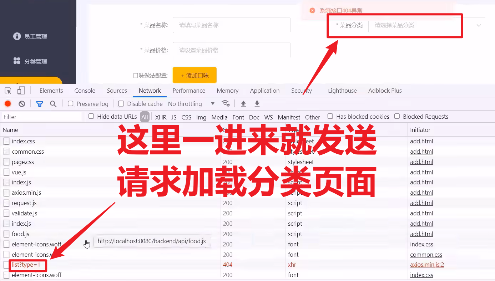The width and height of the screenshot is (495, 281).
Task: Click file icon beside validate.js
Action: pyautogui.click(x=6, y=213)
